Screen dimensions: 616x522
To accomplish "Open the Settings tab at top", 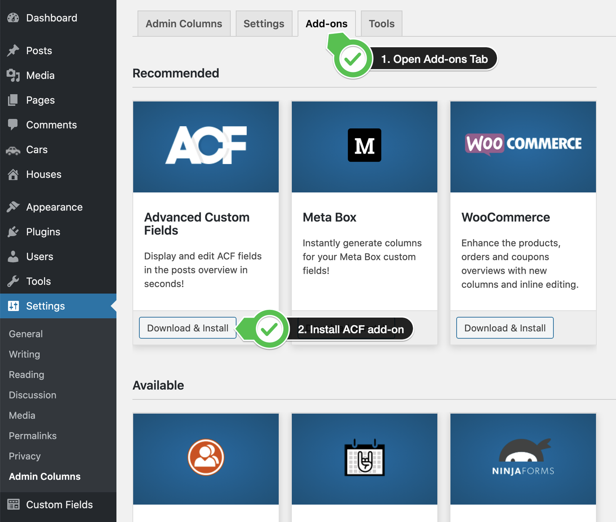I will [x=264, y=24].
